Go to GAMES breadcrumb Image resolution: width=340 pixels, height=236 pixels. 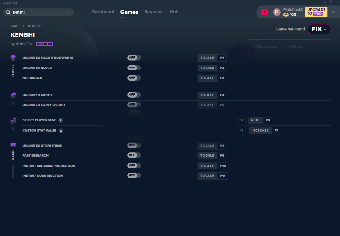coord(16,26)
